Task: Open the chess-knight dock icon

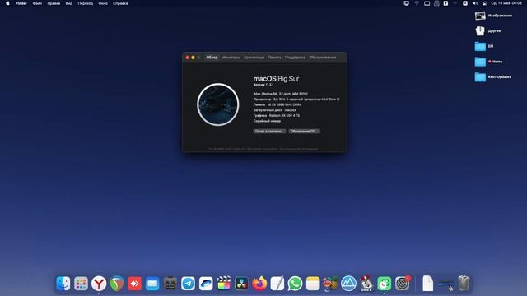Action: [x=366, y=284]
